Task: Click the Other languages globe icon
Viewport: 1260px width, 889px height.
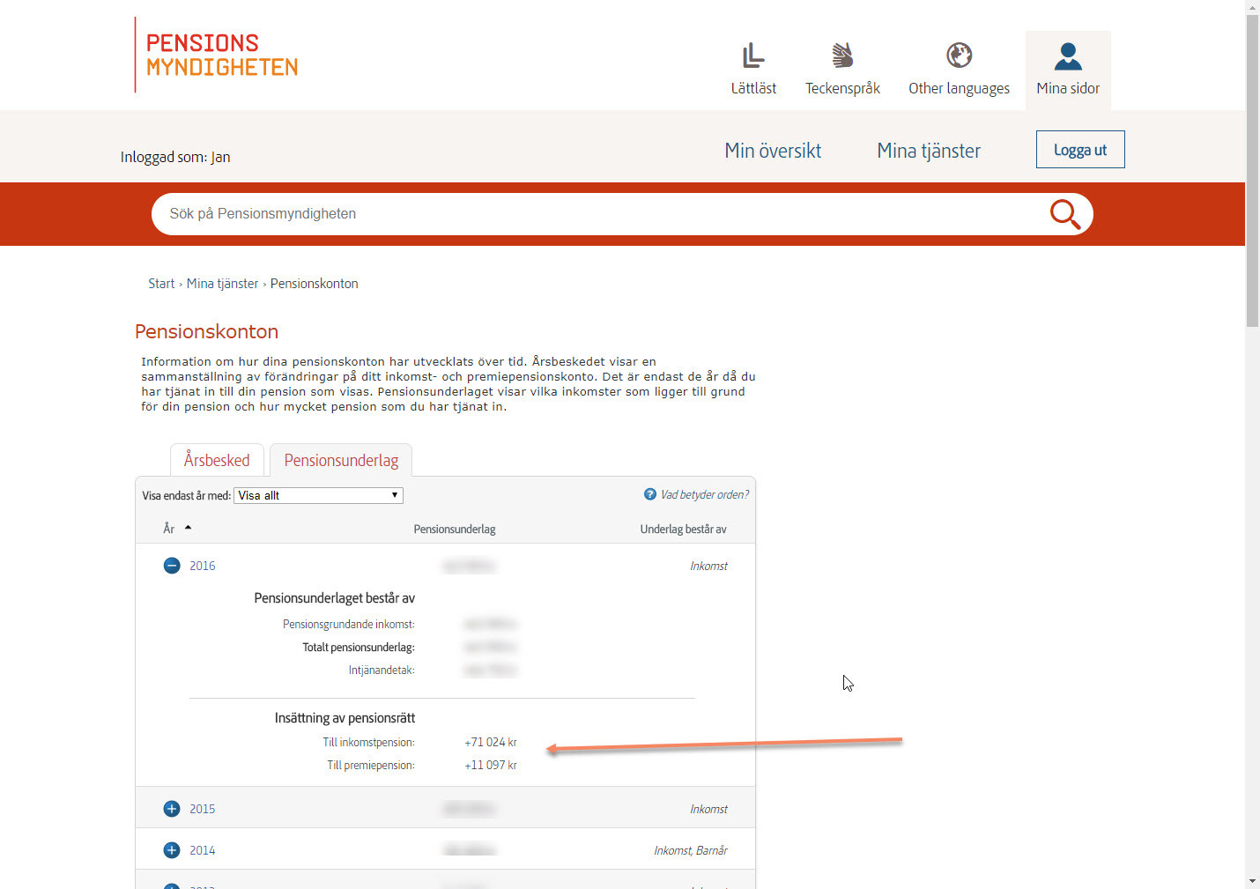Action: pyautogui.click(x=959, y=56)
